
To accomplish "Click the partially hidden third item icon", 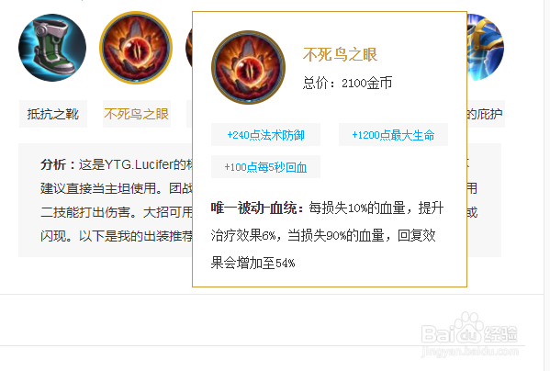I will (x=189, y=48).
